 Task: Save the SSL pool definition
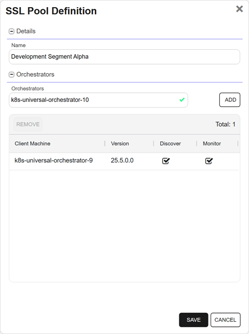[193, 320]
